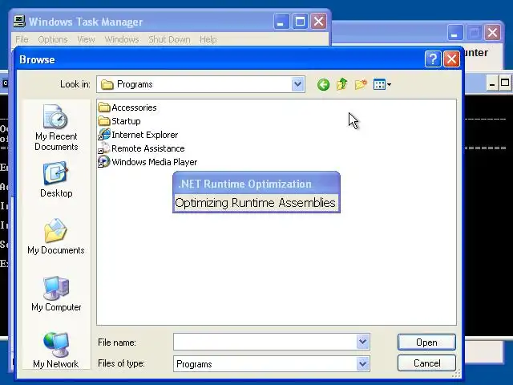Click the Internet Explorer text label

click(144, 135)
